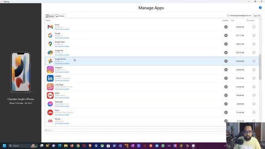Click the app list vertical scrollbar
The image size is (265, 149).
click(260, 67)
